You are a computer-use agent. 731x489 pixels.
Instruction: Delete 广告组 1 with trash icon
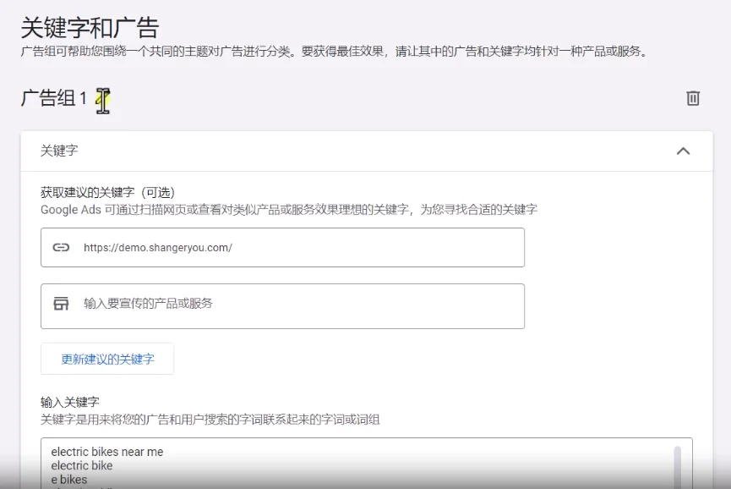coord(693,98)
